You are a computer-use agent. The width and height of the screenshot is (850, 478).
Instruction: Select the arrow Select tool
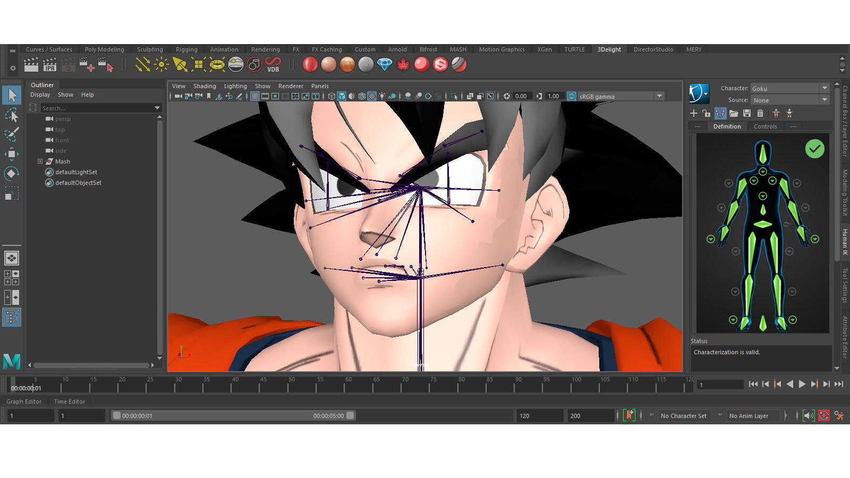coord(12,95)
